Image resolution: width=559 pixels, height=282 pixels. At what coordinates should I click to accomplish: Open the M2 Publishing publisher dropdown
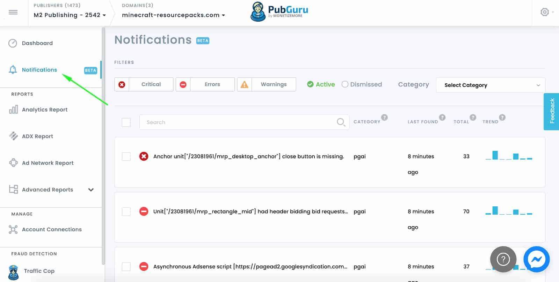click(x=70, y=15)
